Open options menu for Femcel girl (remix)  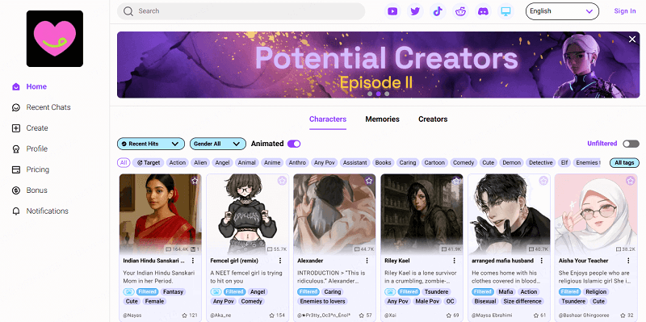click(x=280, y=261)
